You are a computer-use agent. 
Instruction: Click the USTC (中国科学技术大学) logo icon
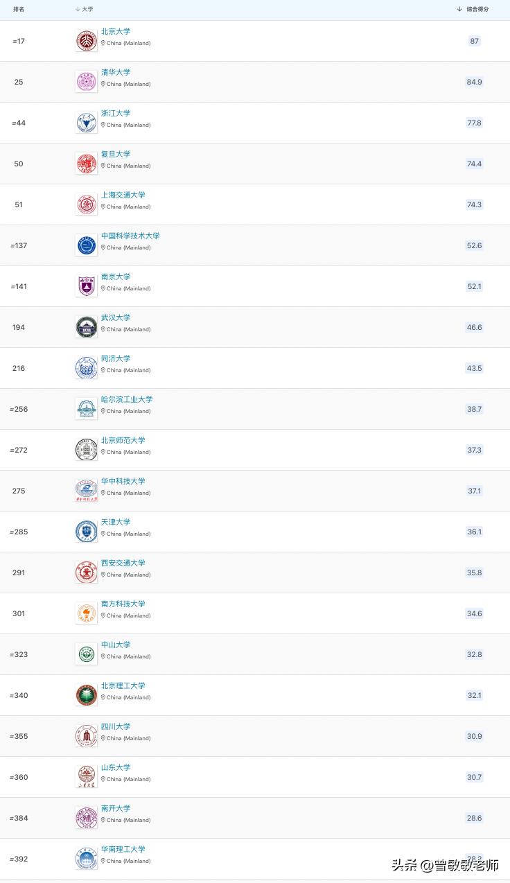(x=87, y=245)
